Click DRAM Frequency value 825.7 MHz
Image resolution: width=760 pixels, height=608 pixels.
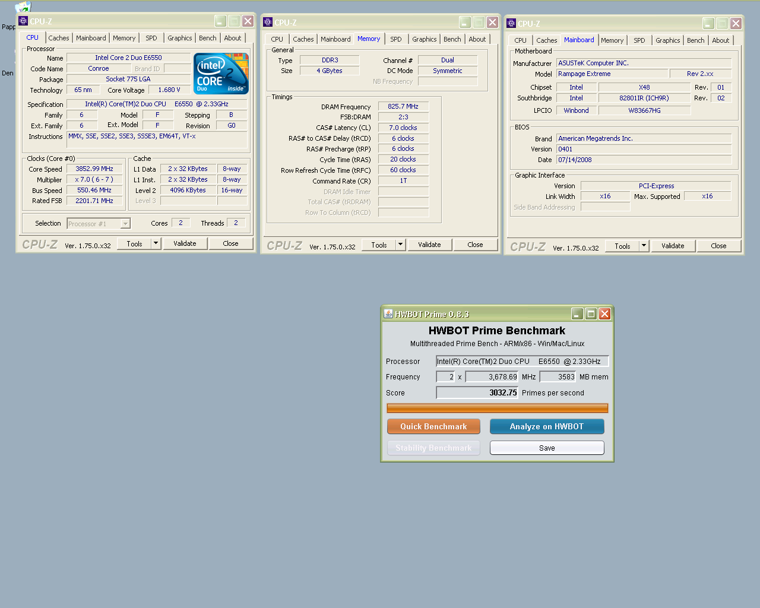pos(403,106)
